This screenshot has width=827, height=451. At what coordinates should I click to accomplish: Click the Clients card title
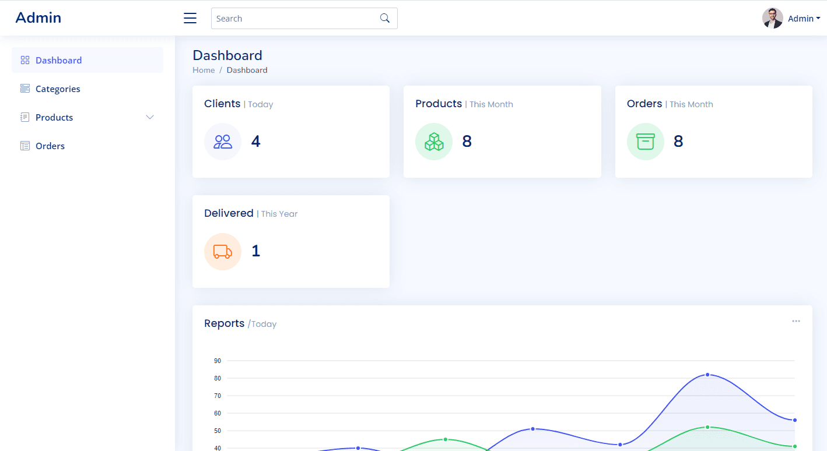(x=222, y=104)
